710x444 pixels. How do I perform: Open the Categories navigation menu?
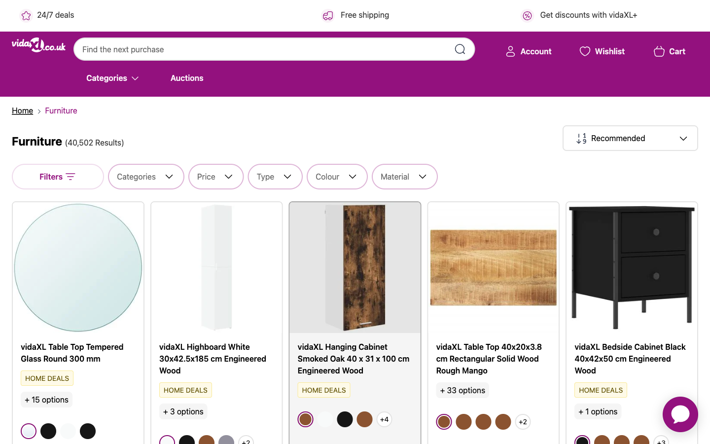coord(112,78)
